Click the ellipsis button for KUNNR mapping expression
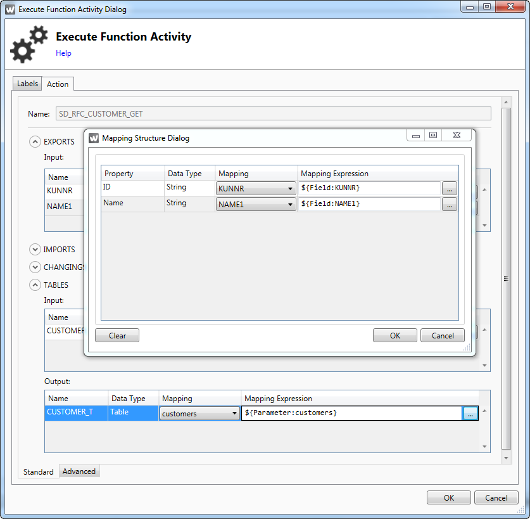530x519 pixels. click(449, 188)
